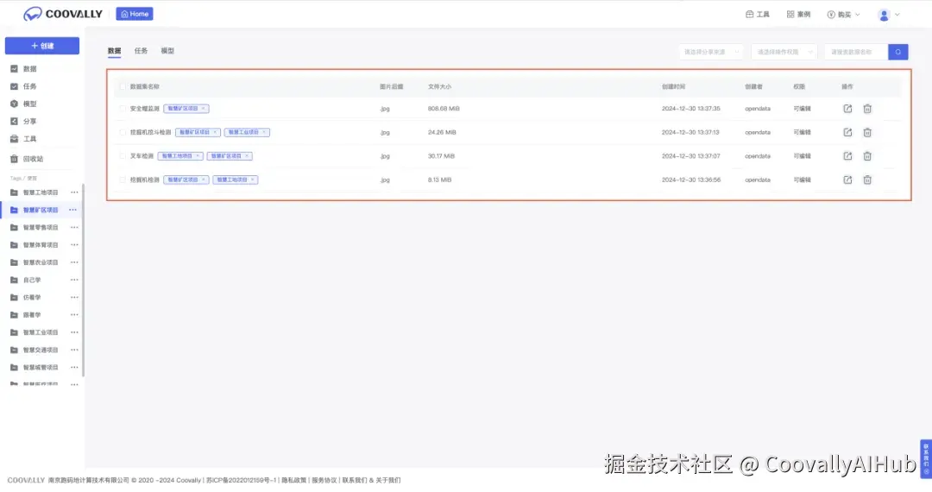Screen dimensions: 932x492
Task: Click the 30.17 MiB file size cell
Action: (441, 156)
